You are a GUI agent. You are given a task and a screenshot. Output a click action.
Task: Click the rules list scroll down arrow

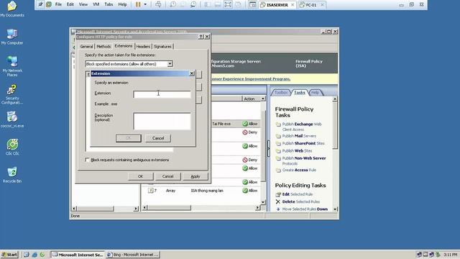(x=263, y=202)
